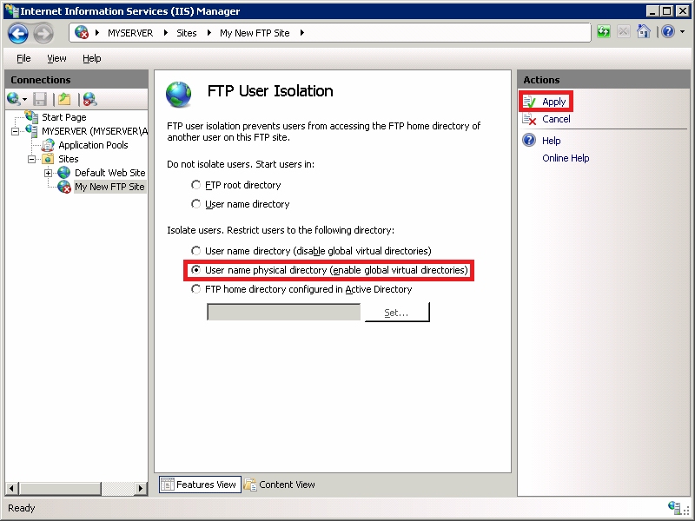The image size is (695, 521).
Task: Click the Back navigation arrow
Action: (18, 33)
